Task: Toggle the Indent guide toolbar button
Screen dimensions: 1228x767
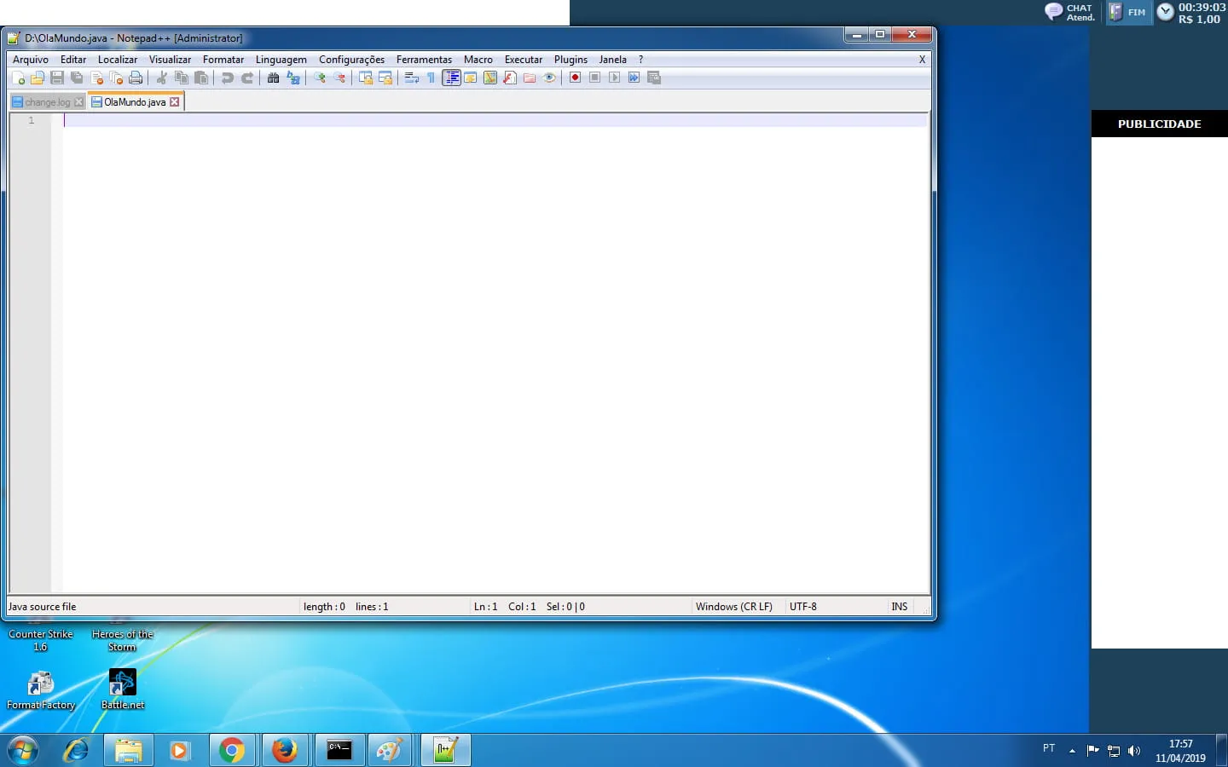Action: (x=451, y=78)
